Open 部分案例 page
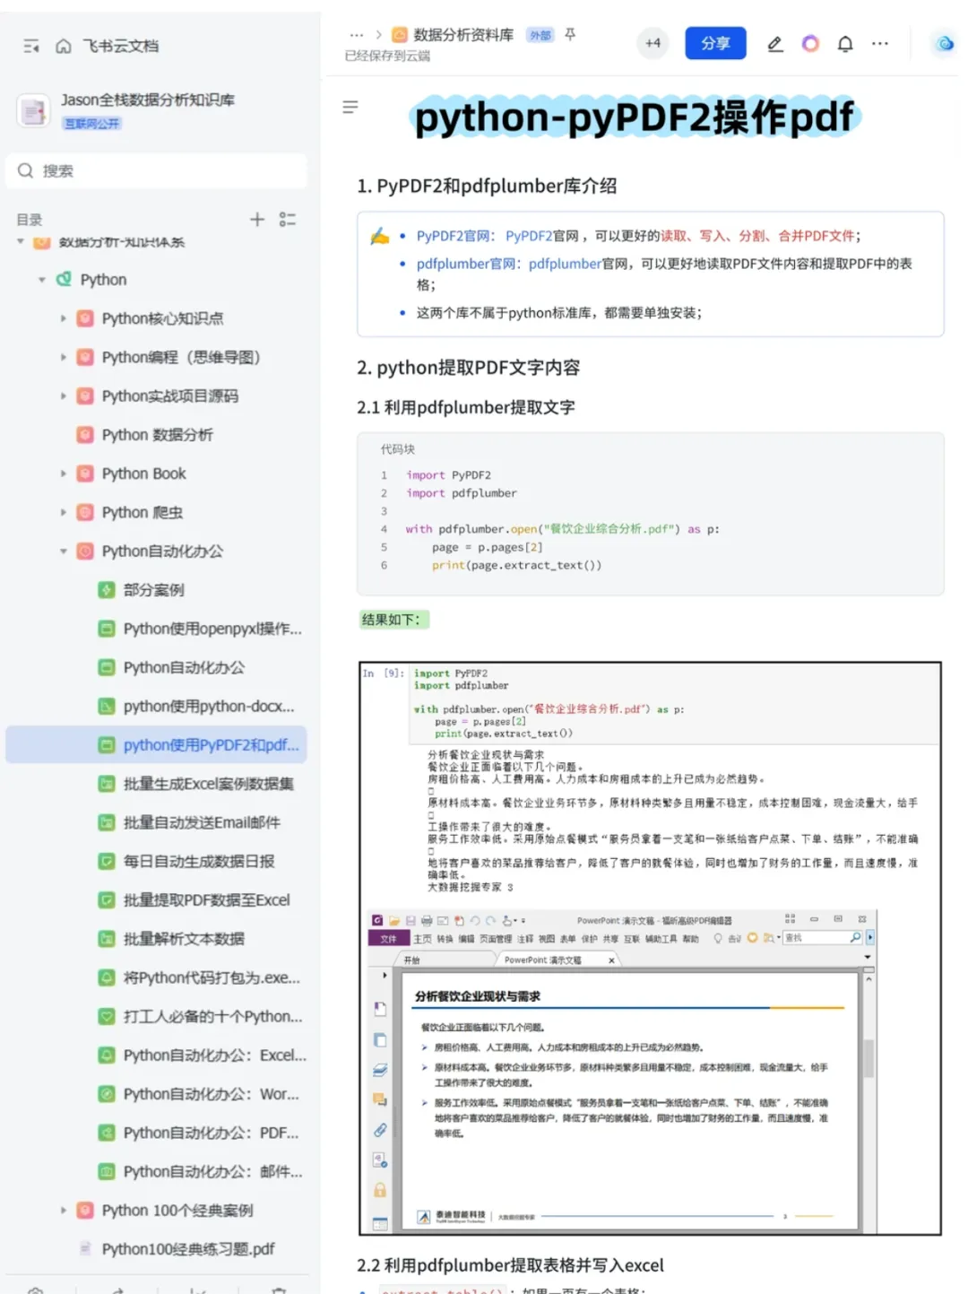This screenshot has width=968, height=1294. (x=156, y=590)
